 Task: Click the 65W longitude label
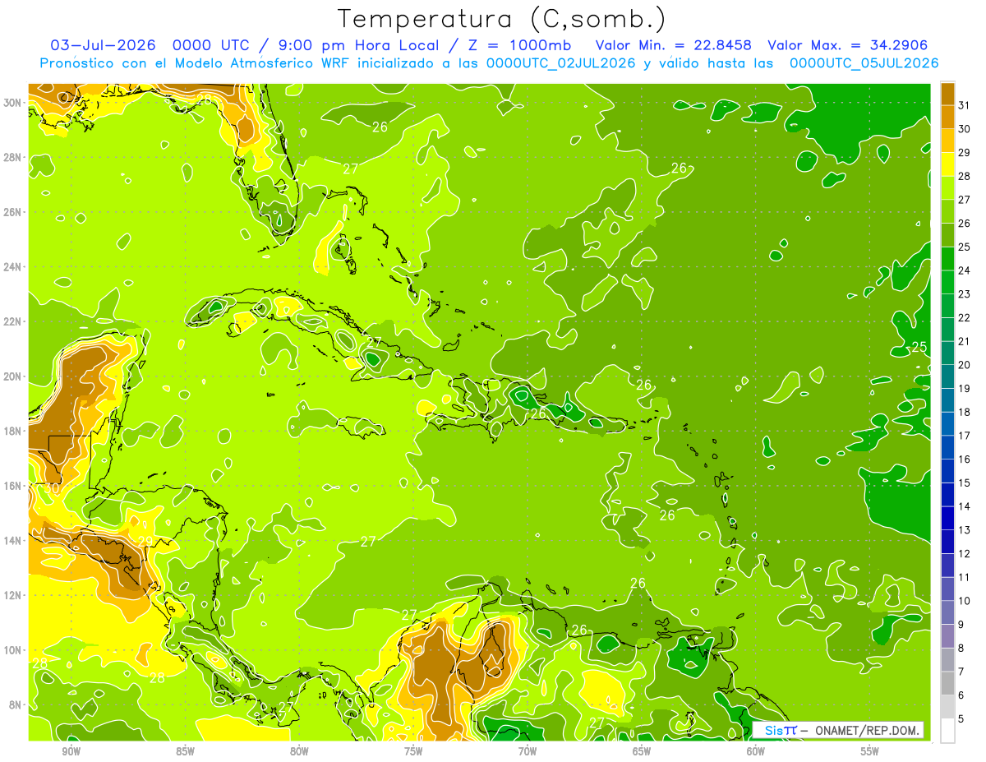pyautogui.click(x=642, y=751)
